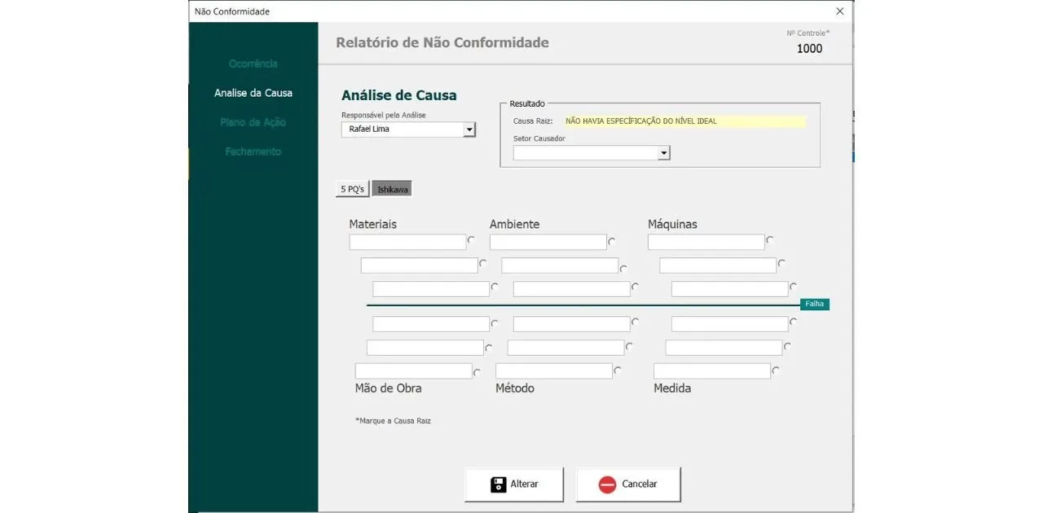Open the Setor Causador dropdown

663,152
